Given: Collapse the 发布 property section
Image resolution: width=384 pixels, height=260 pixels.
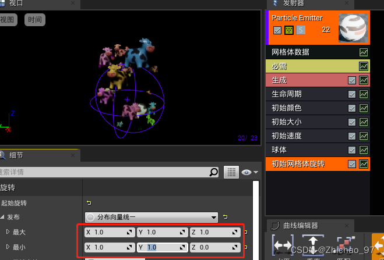Looking at the screenshot, I should pyautogui.click(x=2, y=217).
